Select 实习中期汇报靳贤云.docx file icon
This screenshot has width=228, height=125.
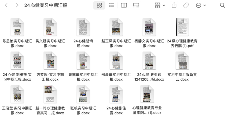(182, 60)
